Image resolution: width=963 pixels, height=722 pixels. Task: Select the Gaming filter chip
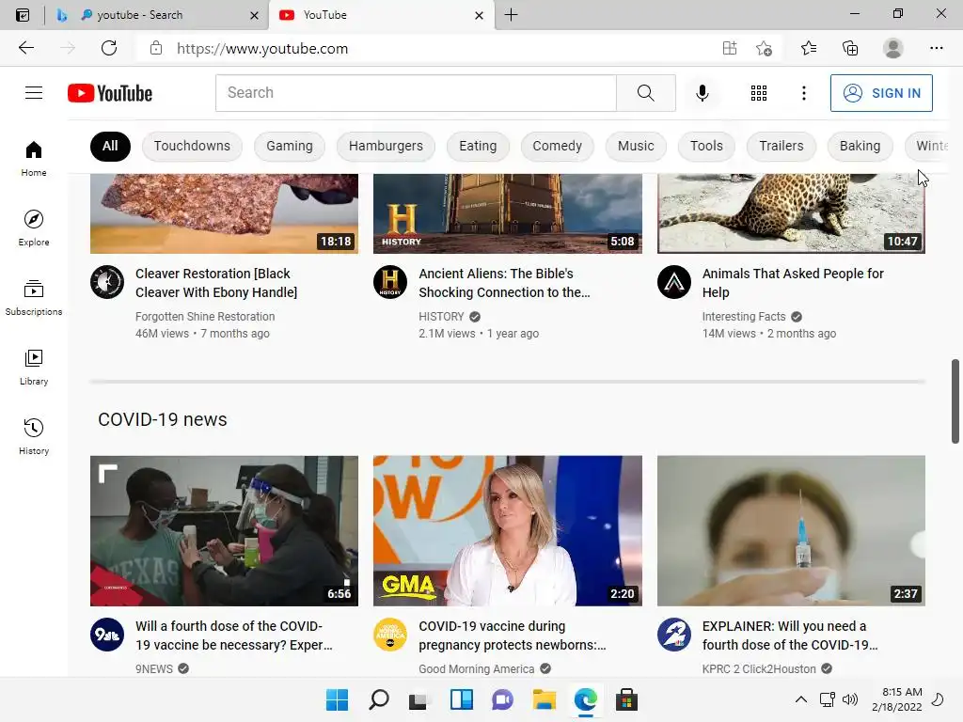tap(290, 146)
